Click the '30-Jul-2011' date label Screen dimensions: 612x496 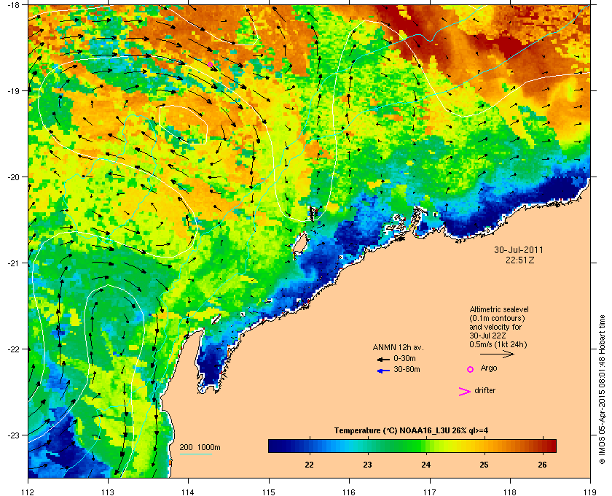(518, 249)
